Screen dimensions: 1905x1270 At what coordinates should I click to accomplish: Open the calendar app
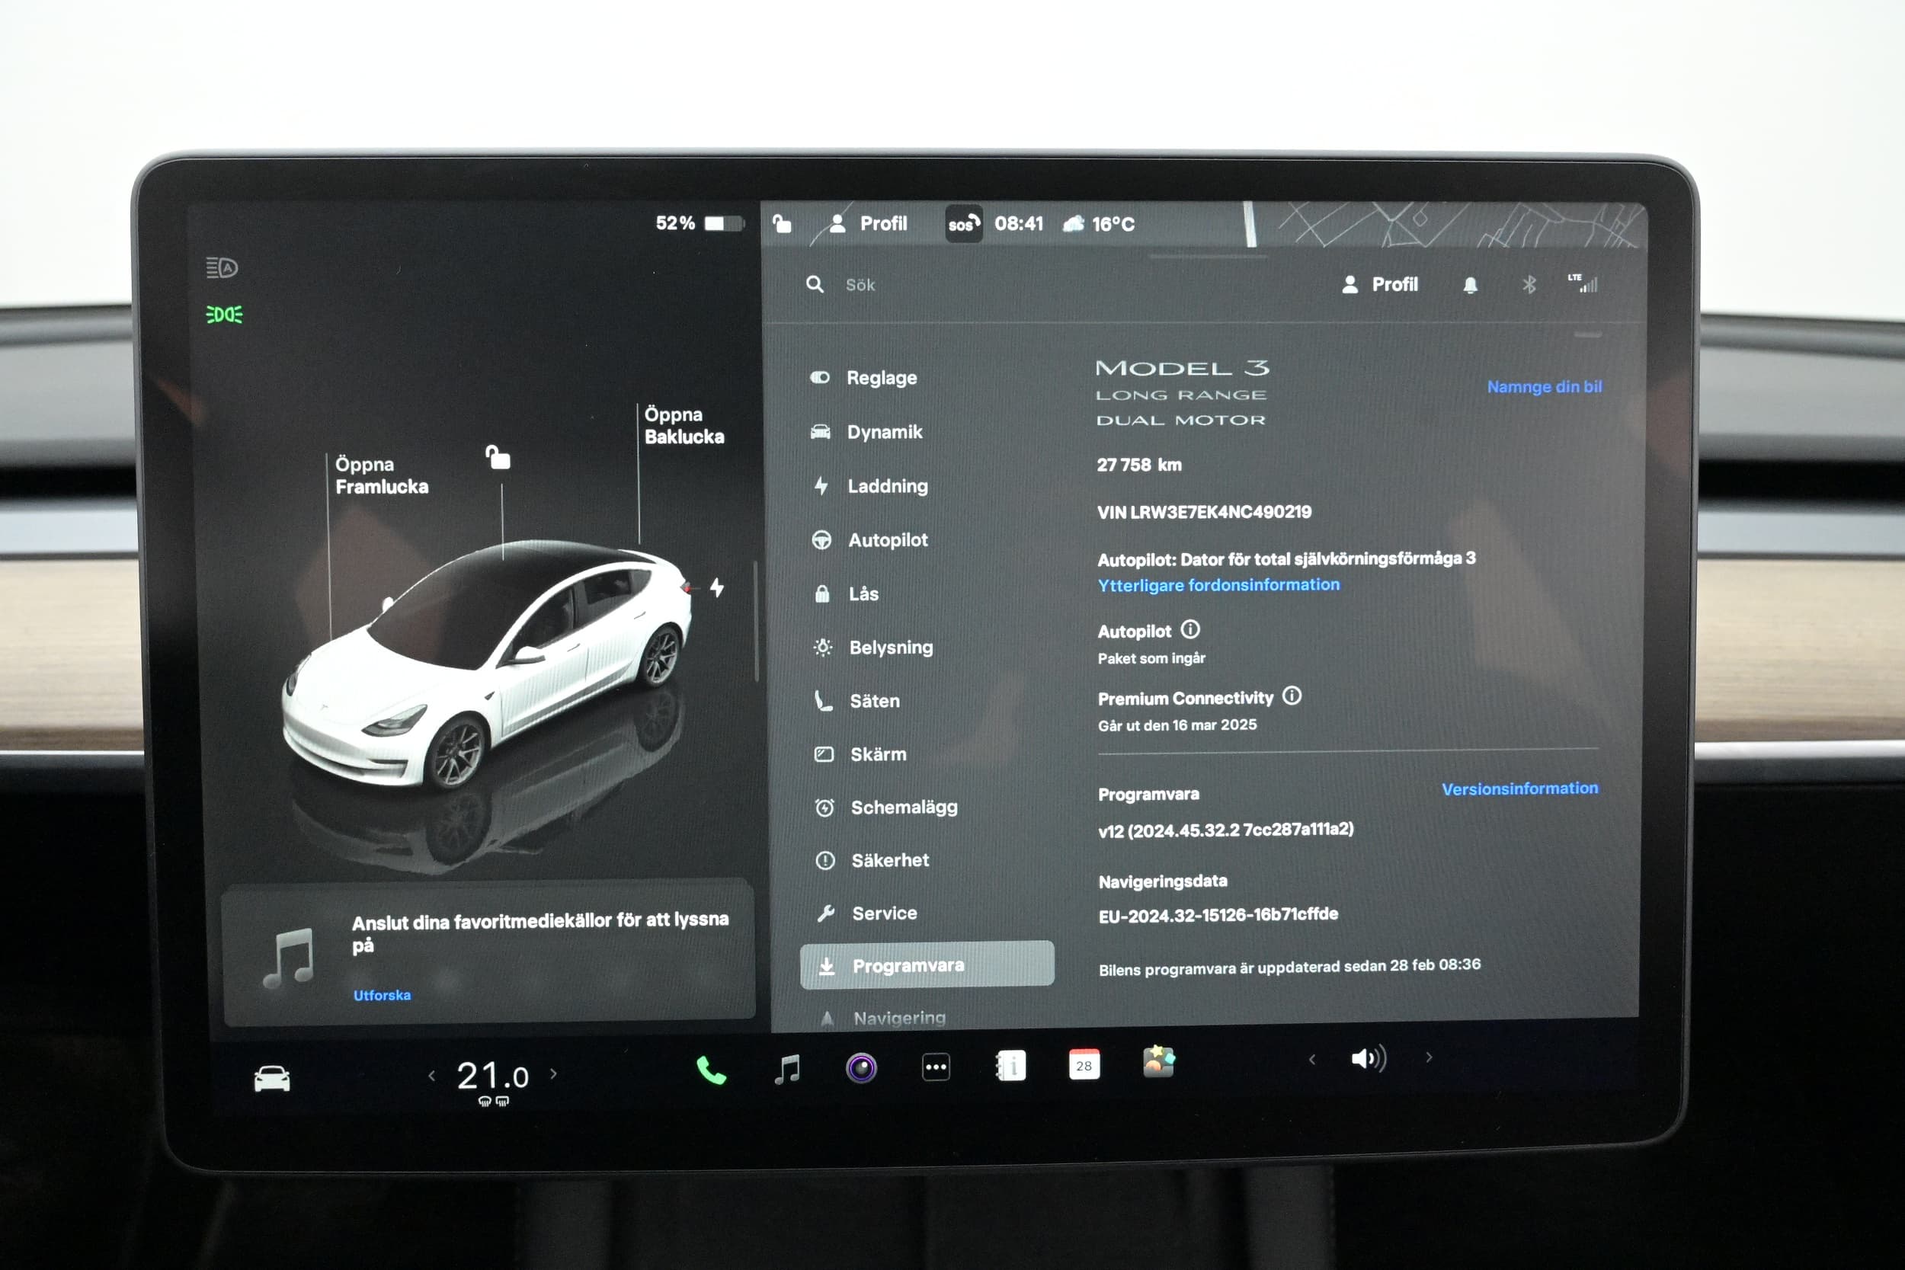point(1084,1064)
